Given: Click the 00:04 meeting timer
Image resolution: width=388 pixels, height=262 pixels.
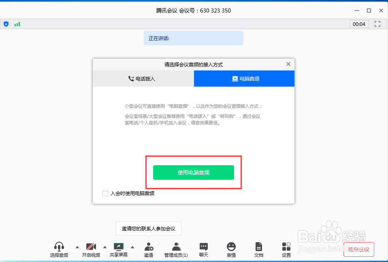Looking at the screenshot, I should (359, 24).
